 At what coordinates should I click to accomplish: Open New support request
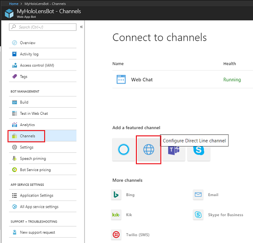[x=42, y=232]
